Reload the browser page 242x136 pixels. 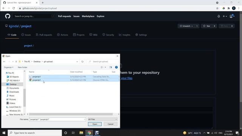pos(14,8)
